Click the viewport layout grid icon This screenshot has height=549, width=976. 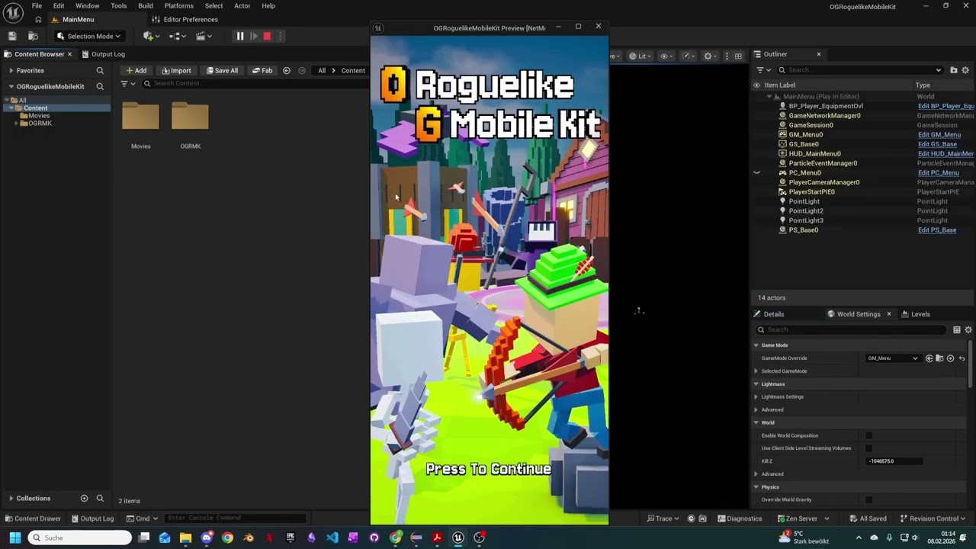pyautogui.click(x=738, y=56)
